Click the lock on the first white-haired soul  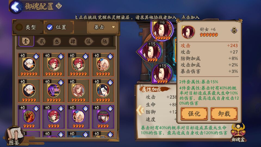pos(36,57)
